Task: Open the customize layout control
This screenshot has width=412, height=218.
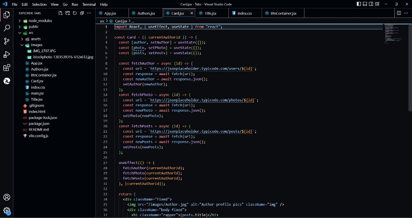Action: (x=377, y=4)
